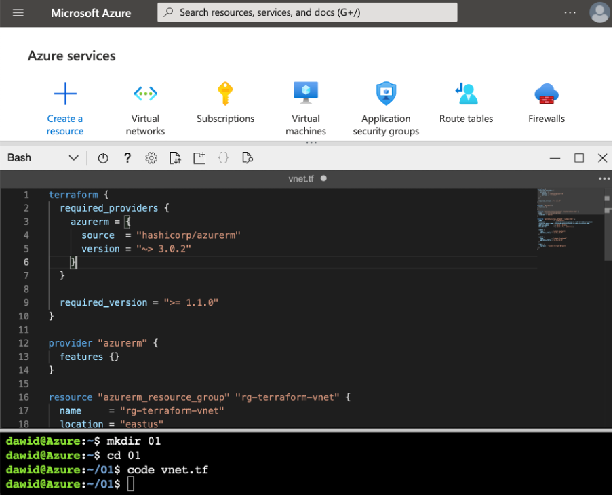Close the Cloud Shell pane
Screen dimensions: 613x495
[602, 158]
